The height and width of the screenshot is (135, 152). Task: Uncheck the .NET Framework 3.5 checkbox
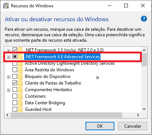point(15,50)
